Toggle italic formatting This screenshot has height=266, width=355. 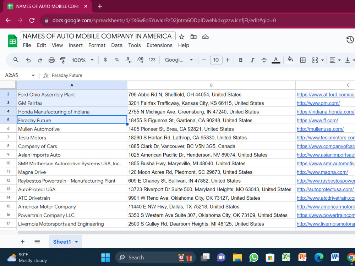(252, 60)
